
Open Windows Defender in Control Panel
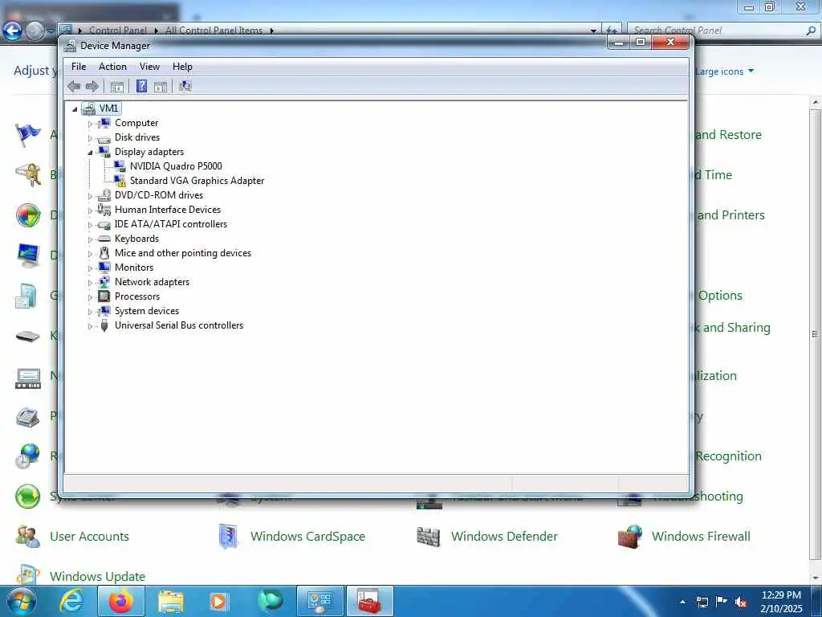[x=504, y=536]
